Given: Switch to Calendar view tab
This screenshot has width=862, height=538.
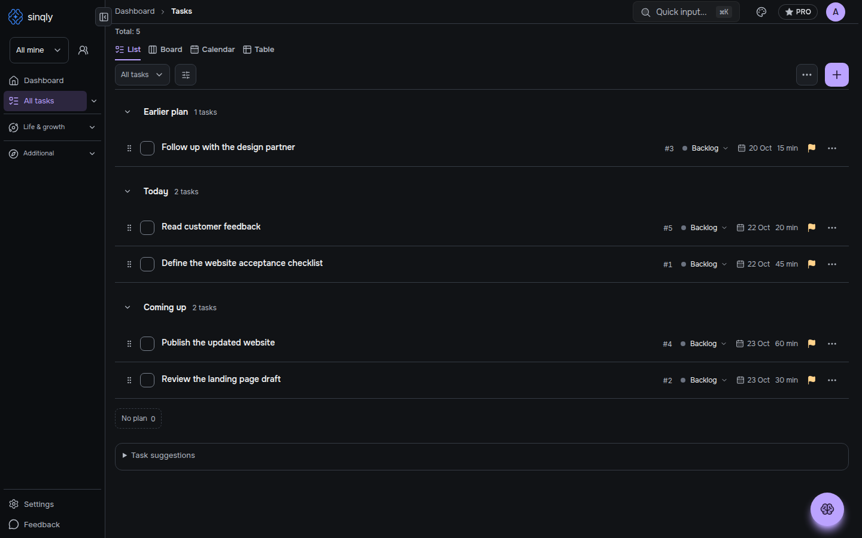Looking at the screenshot, I should coord(213,50).
